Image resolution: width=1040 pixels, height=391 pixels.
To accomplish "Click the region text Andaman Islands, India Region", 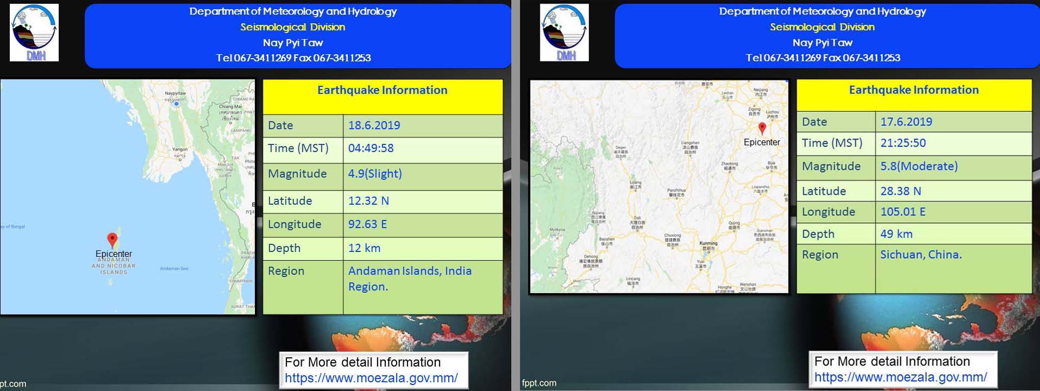I will point(410,279).
